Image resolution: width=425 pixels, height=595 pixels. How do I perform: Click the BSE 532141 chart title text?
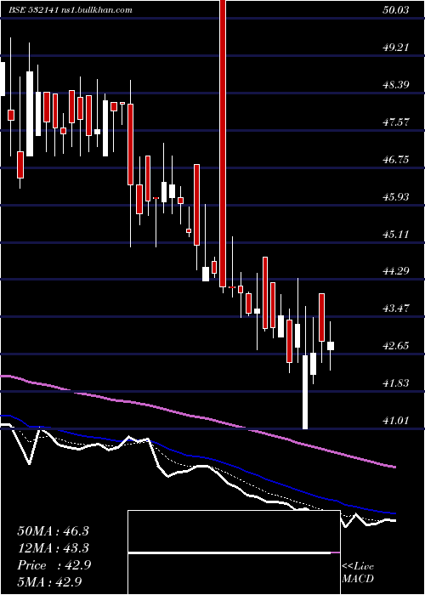click(71, 10)
